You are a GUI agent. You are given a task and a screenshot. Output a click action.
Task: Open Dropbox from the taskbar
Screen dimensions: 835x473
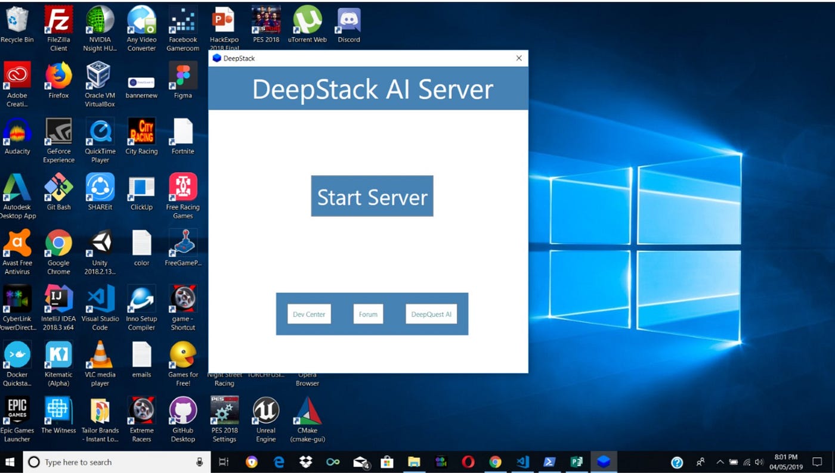pos(305,462)
